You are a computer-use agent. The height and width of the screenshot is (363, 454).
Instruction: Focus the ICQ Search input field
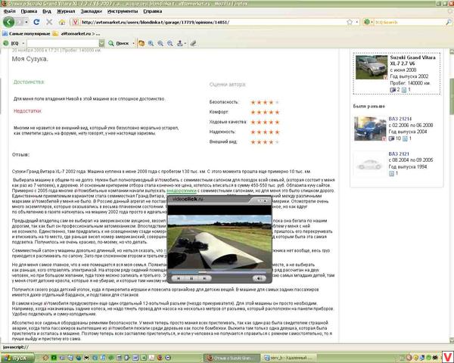409,22
